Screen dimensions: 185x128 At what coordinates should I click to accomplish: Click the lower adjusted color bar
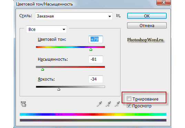pyautogui.click(x=93, y=120)
